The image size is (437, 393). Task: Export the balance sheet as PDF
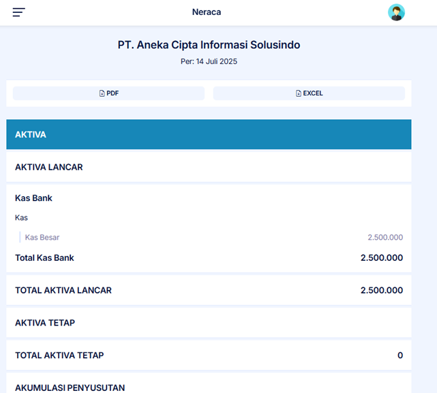[108, 93]
